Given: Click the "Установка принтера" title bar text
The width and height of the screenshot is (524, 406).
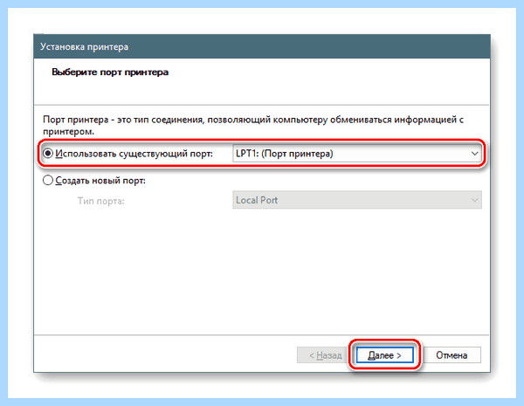Looking at the screenshot, I should [84, 46].
